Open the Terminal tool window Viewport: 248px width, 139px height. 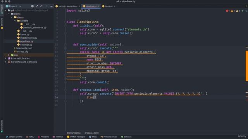(x=58, y=137)
